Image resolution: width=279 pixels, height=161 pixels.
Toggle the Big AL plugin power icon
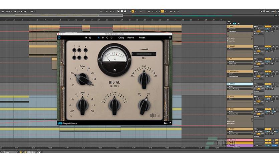coord(59,38)
